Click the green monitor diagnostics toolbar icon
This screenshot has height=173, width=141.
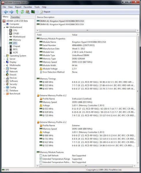click(33, 12)
